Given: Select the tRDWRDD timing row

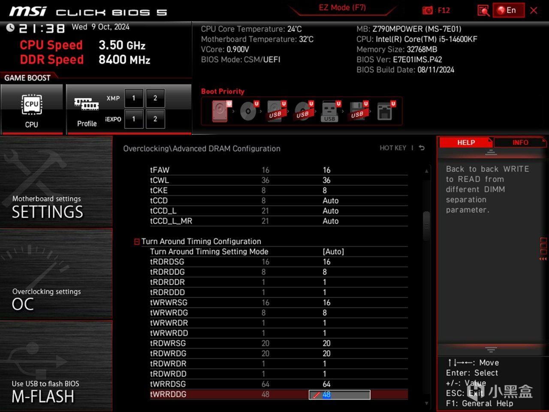Looking at the screenshot, I should click(279, 374).
